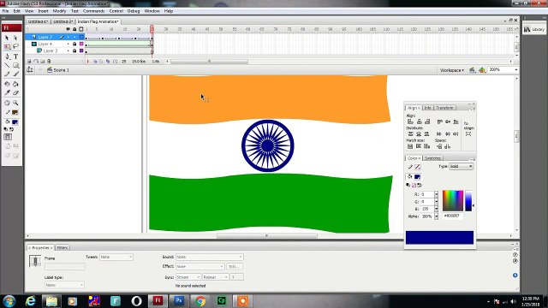
Task: Open the Tween dropdown in Properties
Action: 116,257
